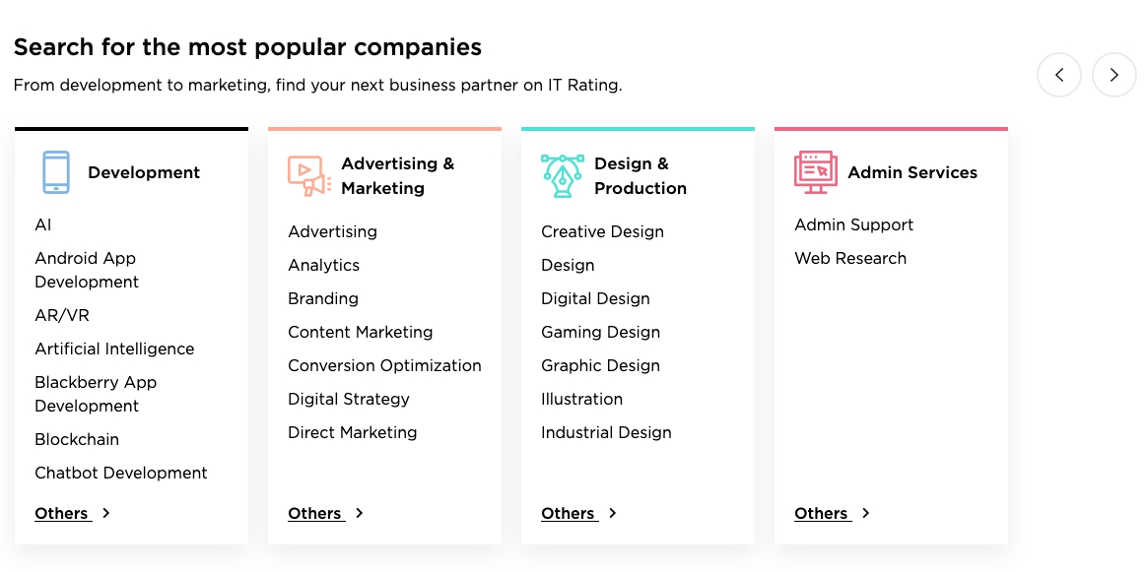Select Content Marketing link
This screenshot has width=1147, height=572.
click(x=360, y=332)
